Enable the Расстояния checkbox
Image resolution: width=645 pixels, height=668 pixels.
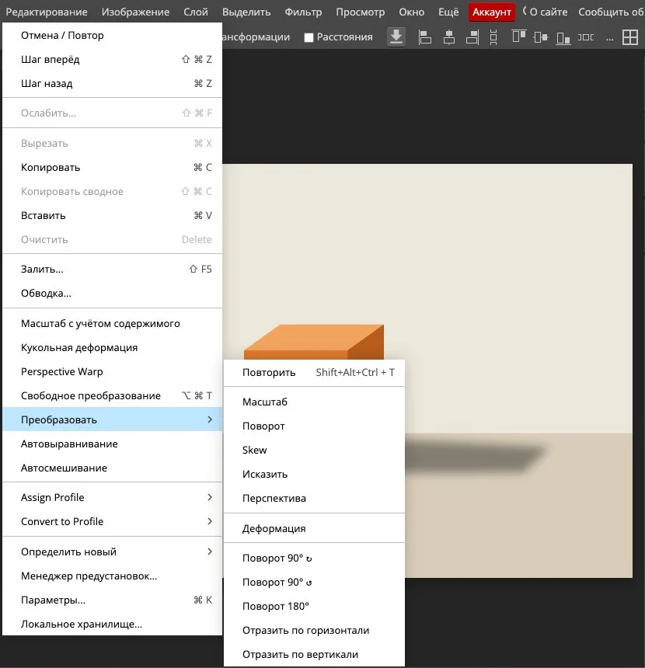(x=309, y=37)
